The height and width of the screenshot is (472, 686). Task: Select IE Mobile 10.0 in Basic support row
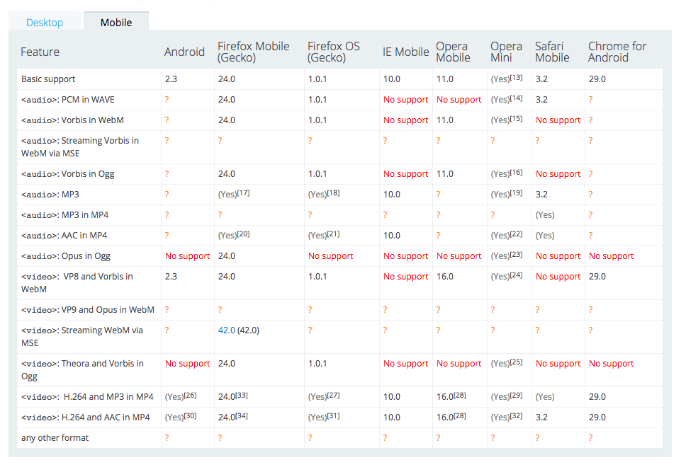[x=392, y=79]
